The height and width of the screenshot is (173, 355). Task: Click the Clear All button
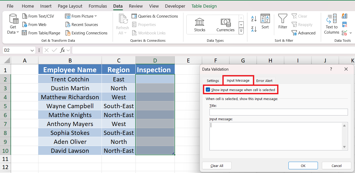point(217,166)
